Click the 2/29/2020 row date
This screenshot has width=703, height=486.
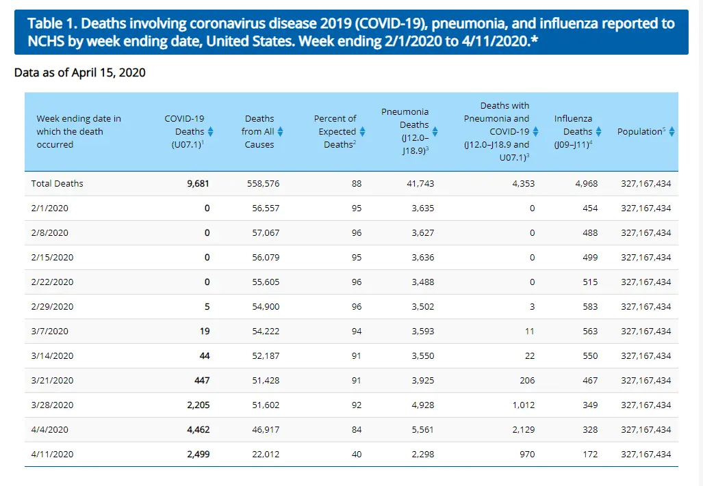[x=52, y=306]
